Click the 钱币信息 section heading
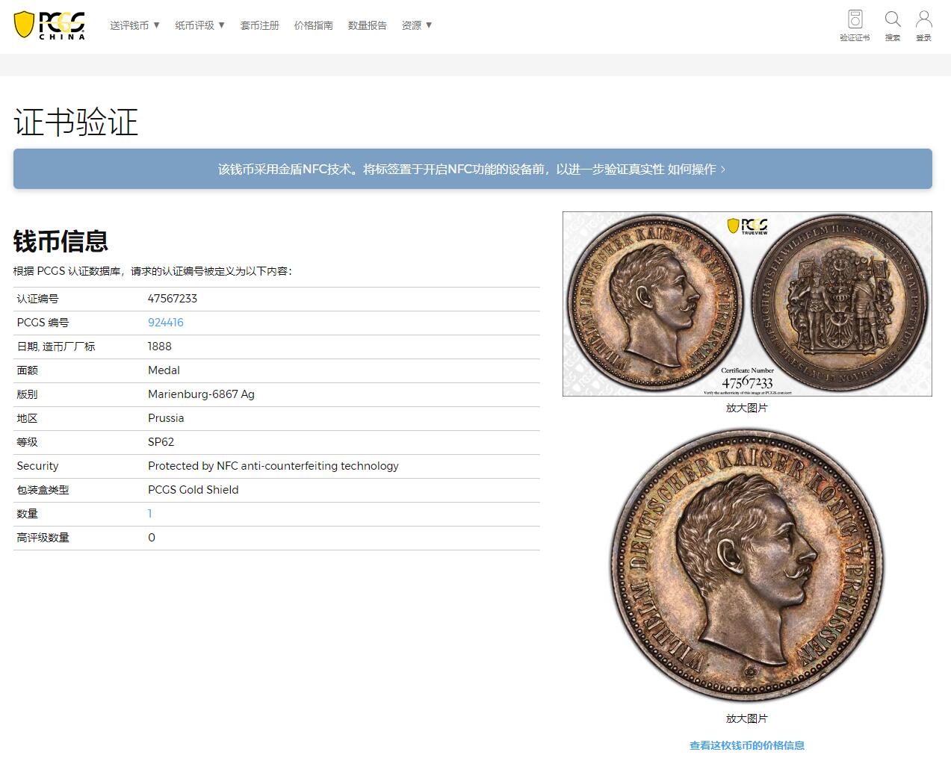The height and width of the screenshot is (761, 951). (x=61, y=241)
